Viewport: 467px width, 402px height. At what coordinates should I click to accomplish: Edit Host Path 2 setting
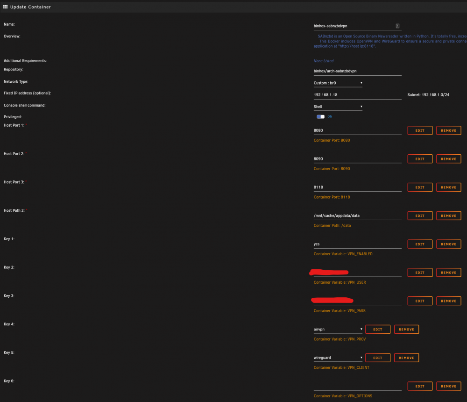(420, 215)
